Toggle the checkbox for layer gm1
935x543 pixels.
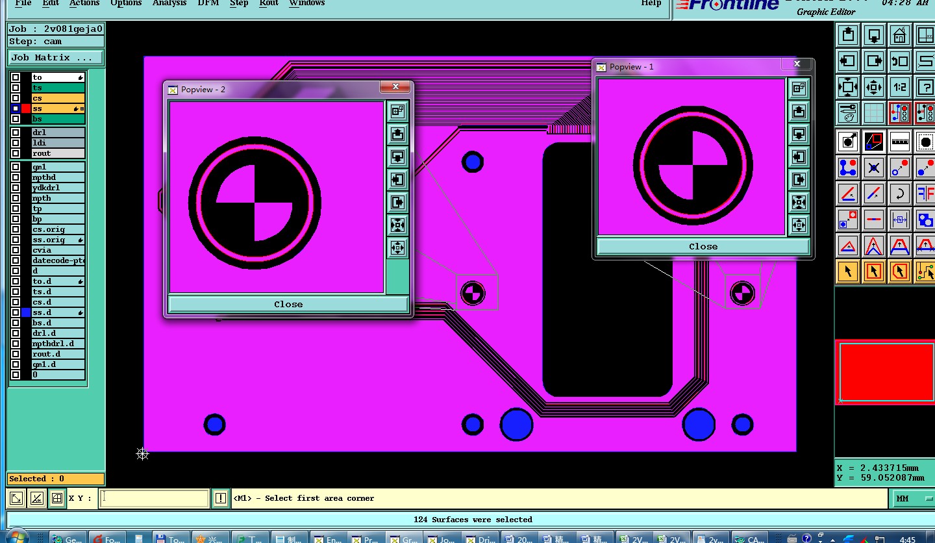point(15,167)
